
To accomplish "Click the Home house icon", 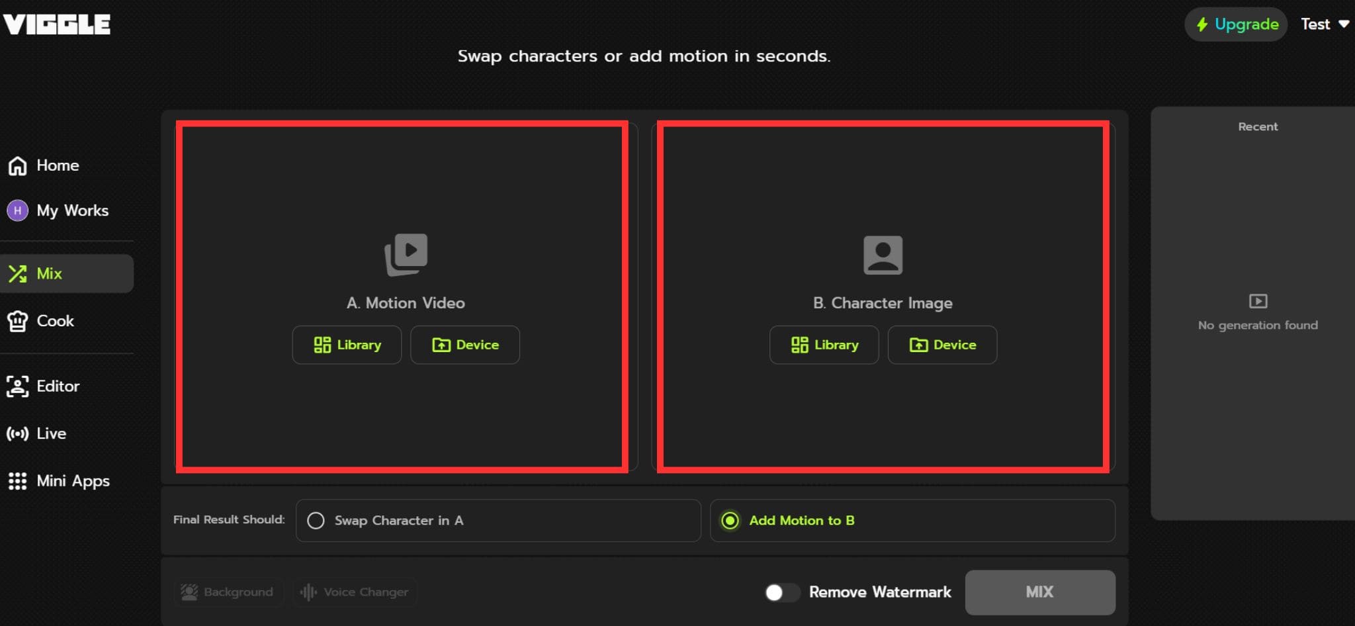I will pos(18,165).
